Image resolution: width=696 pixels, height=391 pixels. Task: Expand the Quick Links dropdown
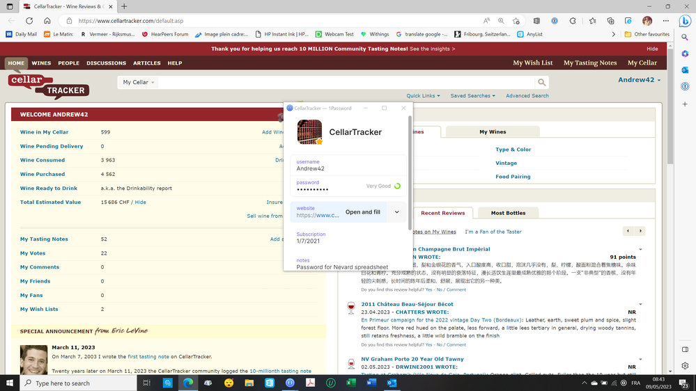tap(423, 96)
